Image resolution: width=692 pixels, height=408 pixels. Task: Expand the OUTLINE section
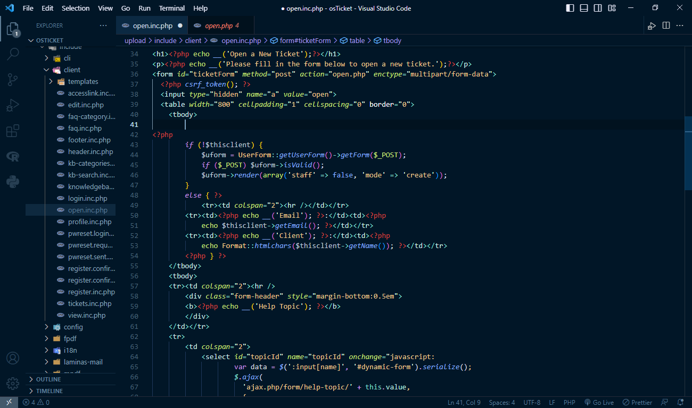click(x=48, y=379)
